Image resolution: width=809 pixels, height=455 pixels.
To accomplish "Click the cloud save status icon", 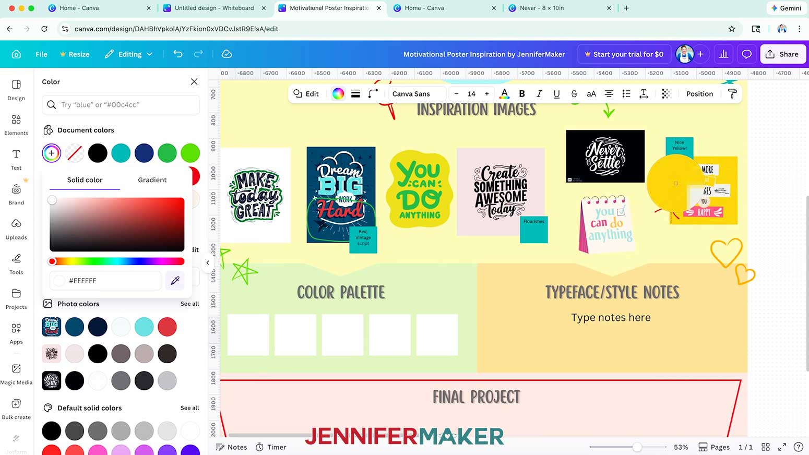I will pyautogui.click(x=227, y=54).
